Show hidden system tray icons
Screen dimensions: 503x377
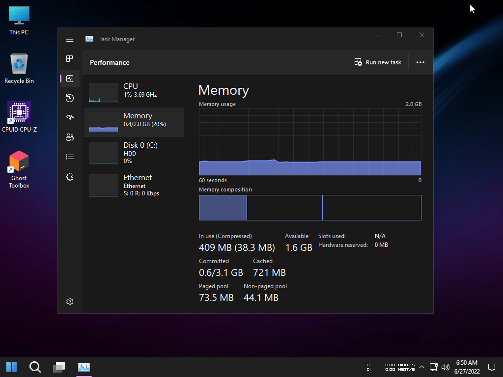(x=422, y=367)
